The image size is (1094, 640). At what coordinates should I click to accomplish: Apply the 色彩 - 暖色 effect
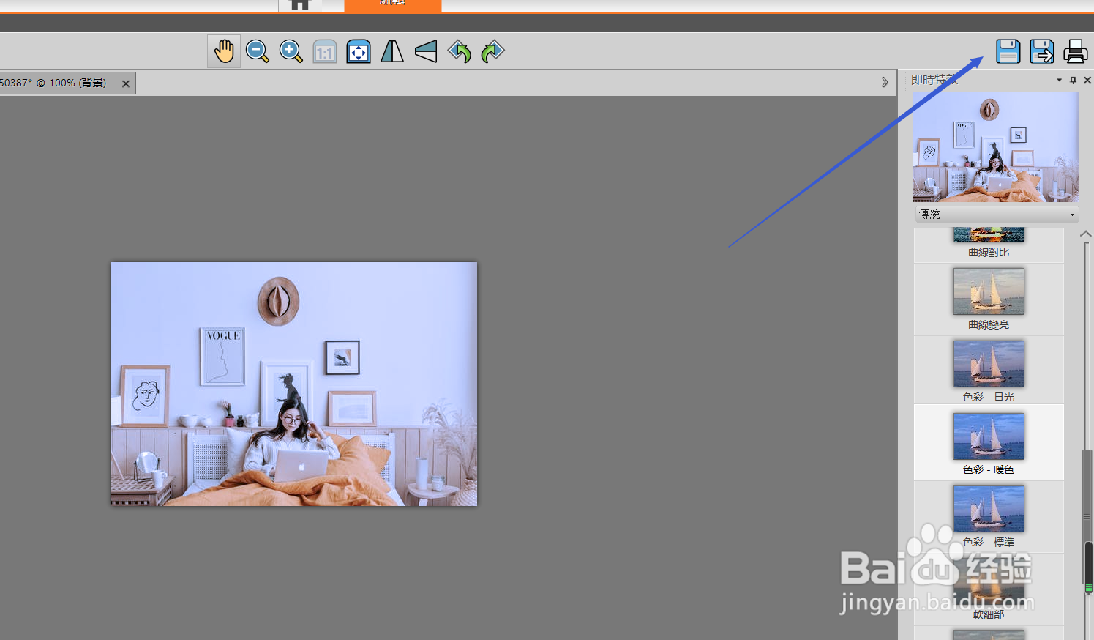tap(989, 443)
